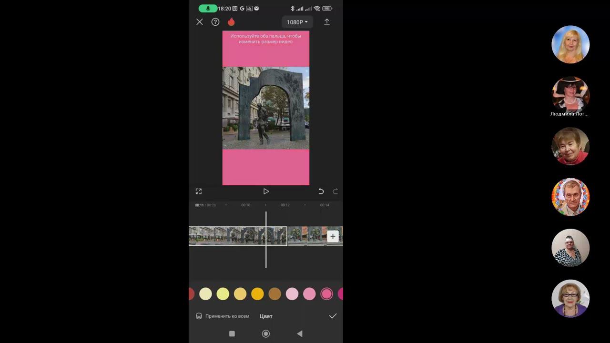Click the man participant avatar with colorful frame
This screenshot has height=343, width=610.
[570, 197]
